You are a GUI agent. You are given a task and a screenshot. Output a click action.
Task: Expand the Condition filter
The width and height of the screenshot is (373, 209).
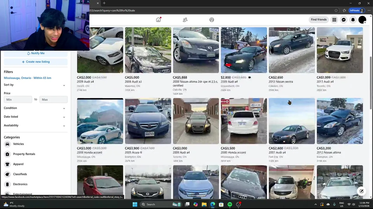coord(36,108)
